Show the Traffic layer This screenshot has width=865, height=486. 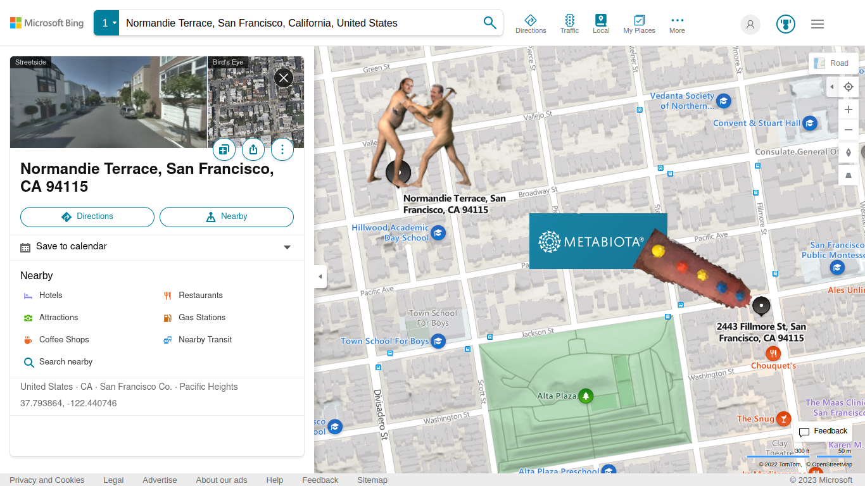pyautogui.click(x=569, y=24)
